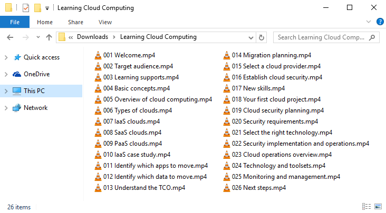Select Network in the navigation pane
Image resolution: width=386 pixels, height=213 pixels.
pos(35,108)
